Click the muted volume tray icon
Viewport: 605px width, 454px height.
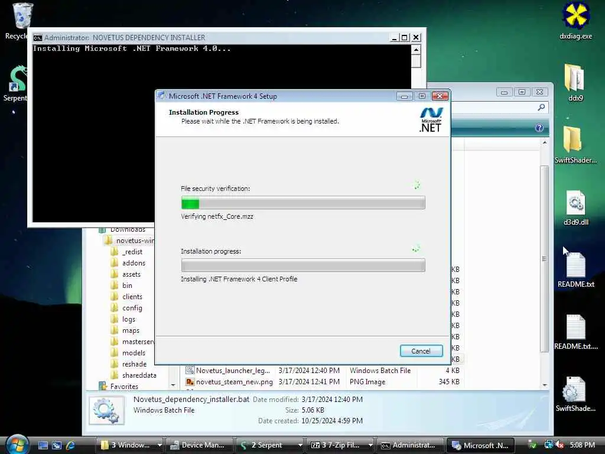560,445
